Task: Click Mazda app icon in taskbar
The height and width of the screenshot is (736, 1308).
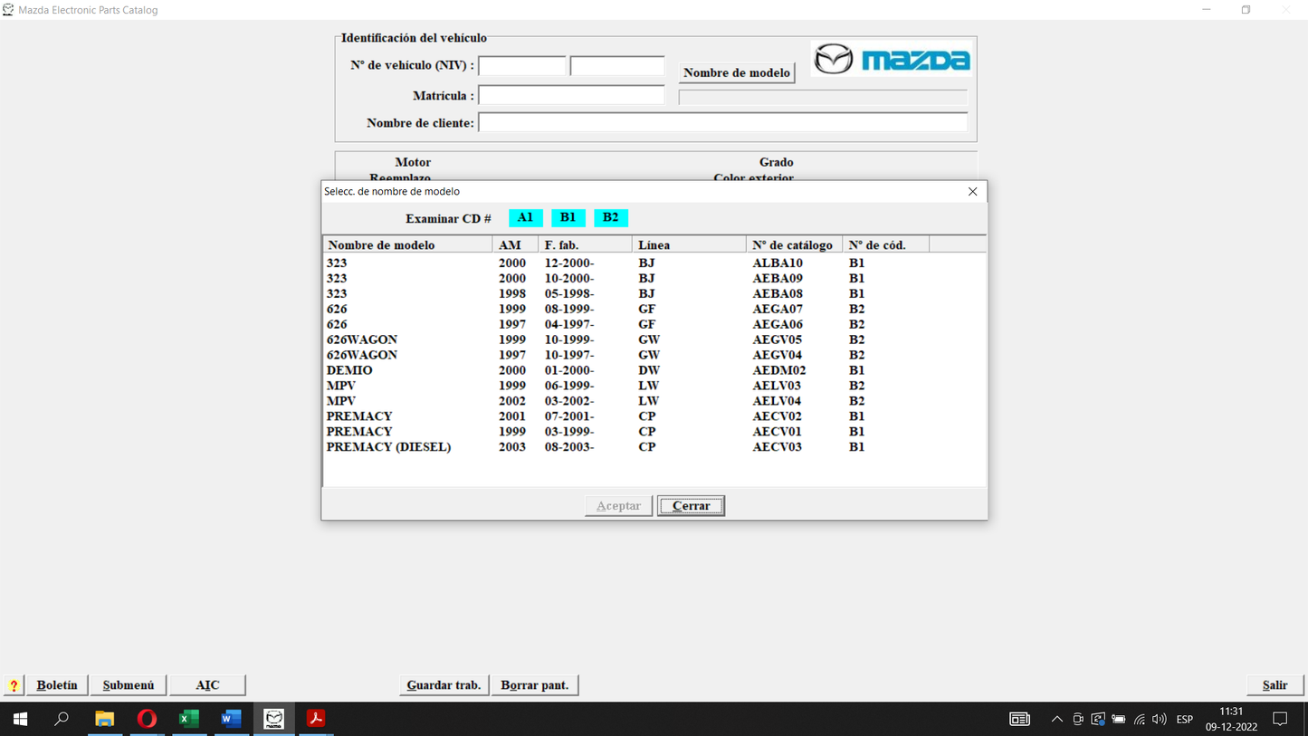Action: [x=273, y=719]
